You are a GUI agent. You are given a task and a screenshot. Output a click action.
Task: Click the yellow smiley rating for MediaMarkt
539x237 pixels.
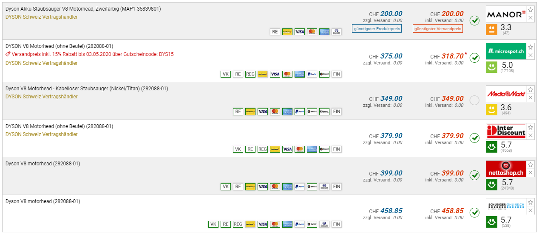click(492, 110)
